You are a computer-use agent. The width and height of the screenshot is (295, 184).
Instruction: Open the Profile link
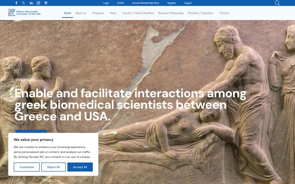(120, 3)
